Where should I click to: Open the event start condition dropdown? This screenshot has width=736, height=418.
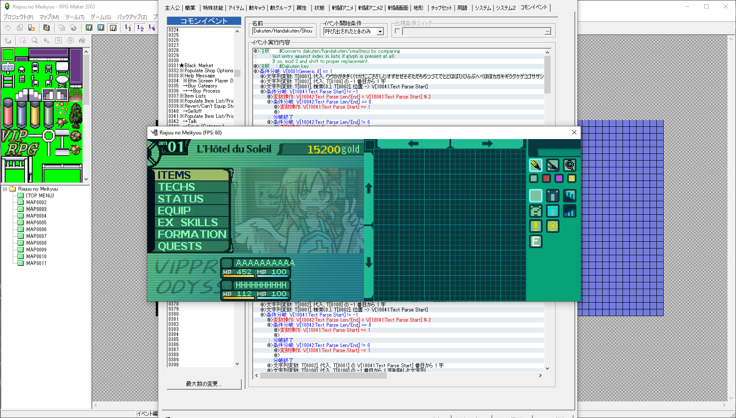point(380,32)
